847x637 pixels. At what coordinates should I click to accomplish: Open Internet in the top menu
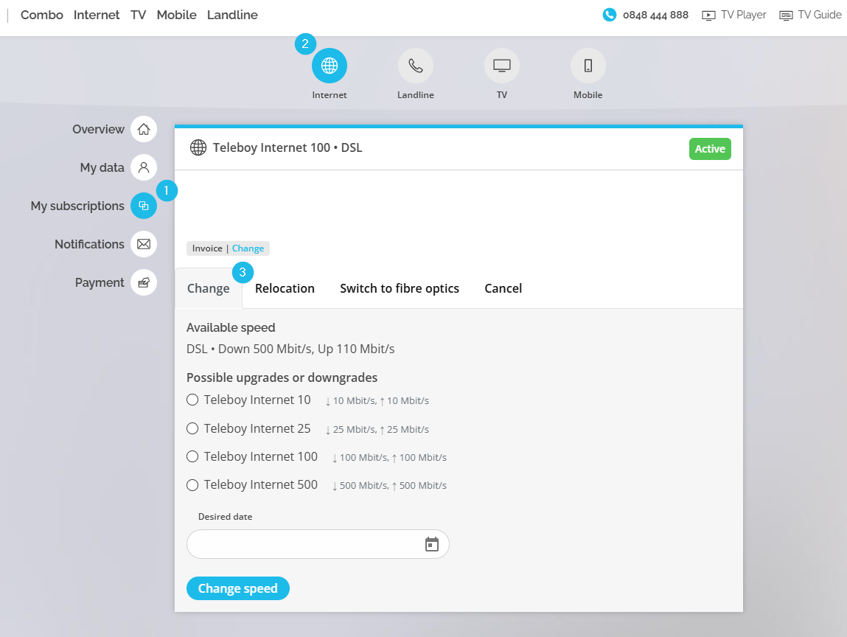coord(97,15)
